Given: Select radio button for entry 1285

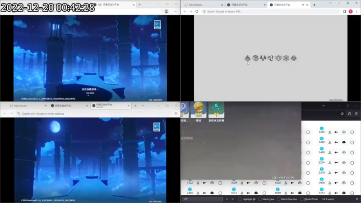Looking at the screenshot, I should (x=352, y=132).
